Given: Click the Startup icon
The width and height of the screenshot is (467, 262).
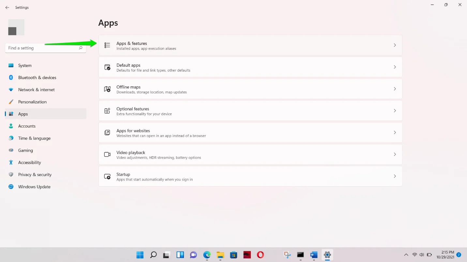Looking at the screenshot, I should point(107,176).
